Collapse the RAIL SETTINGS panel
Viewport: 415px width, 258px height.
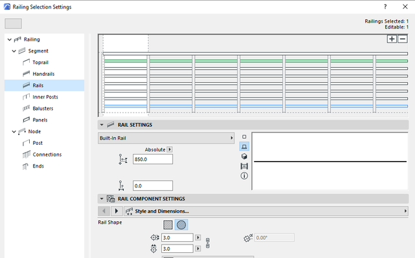[x=102, y=125]
